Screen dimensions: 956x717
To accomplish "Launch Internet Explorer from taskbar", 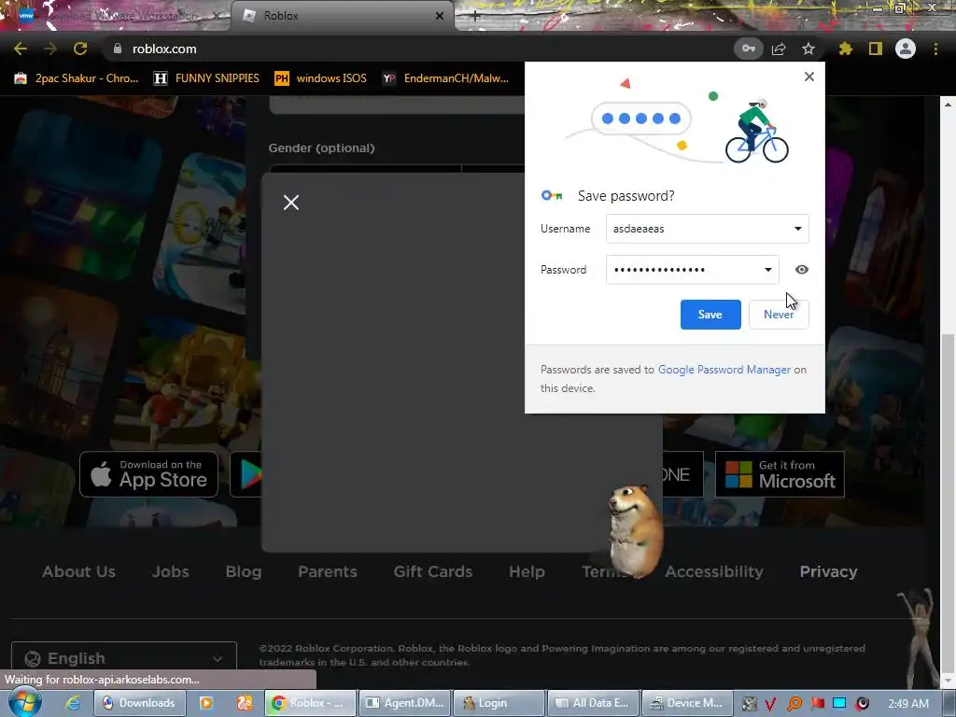I will pyautogui.click(x=73, y=703).
